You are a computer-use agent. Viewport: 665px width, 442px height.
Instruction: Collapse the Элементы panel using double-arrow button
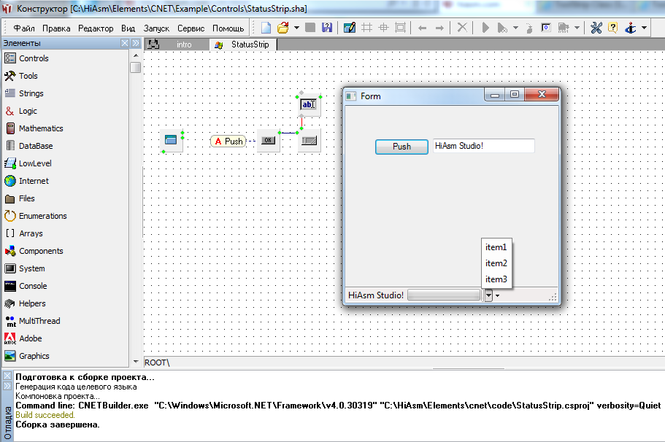(x=136, y=44)
